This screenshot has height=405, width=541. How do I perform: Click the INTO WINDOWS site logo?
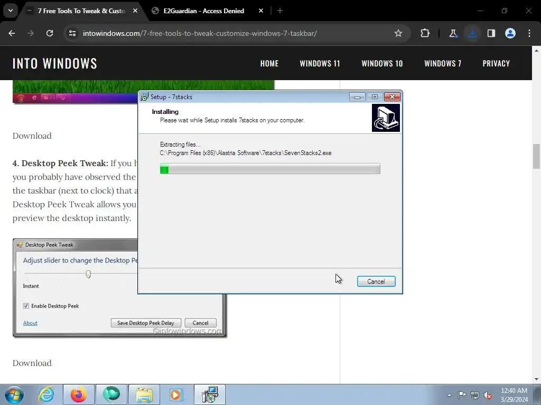(54, 63)
